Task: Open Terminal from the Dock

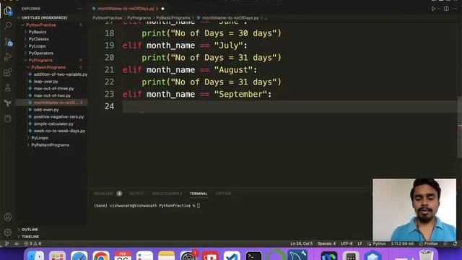Action: [253, 255]
